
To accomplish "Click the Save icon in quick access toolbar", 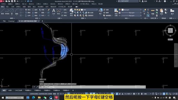I will [x=12, y=1].
